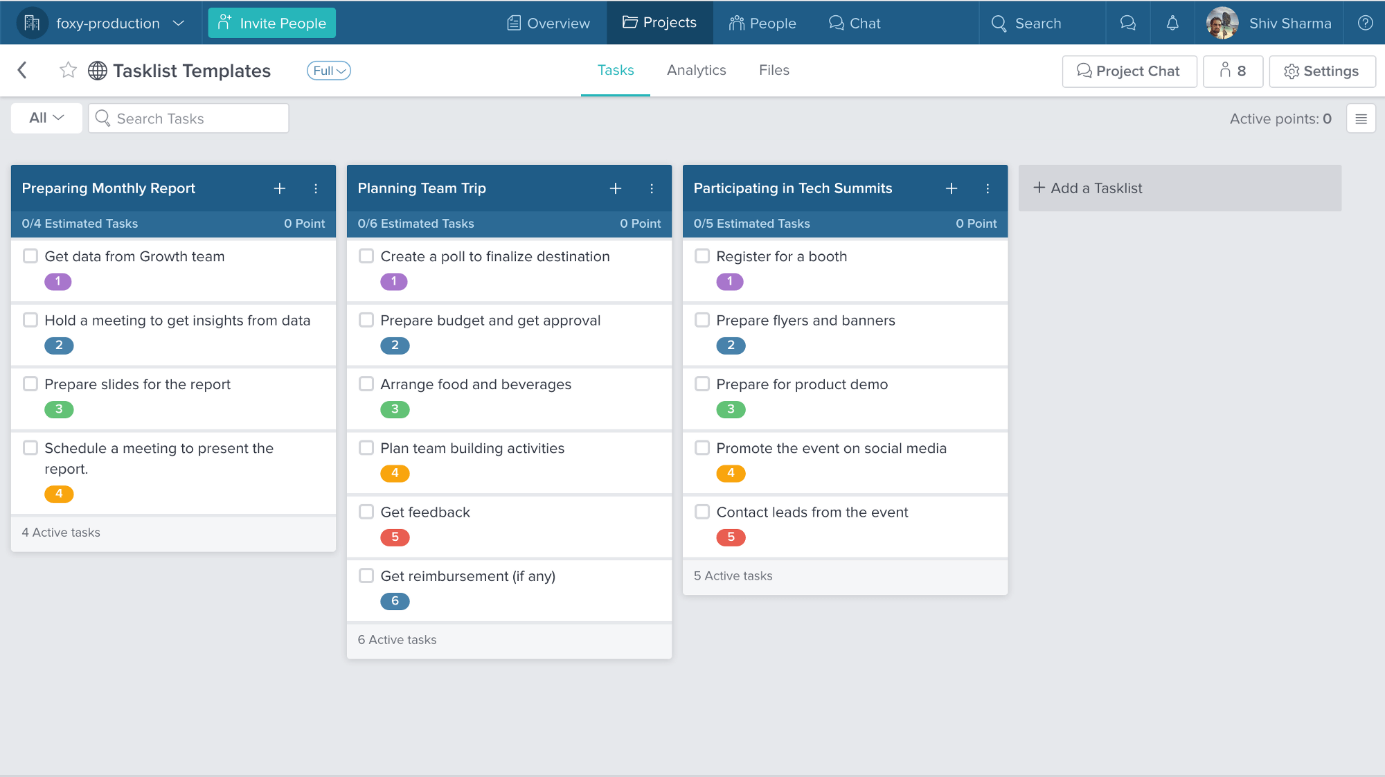Expand the Full view dropdown

[329, 69]
